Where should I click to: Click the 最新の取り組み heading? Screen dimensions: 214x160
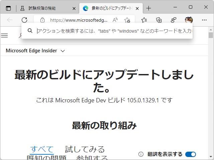(104, 125)
